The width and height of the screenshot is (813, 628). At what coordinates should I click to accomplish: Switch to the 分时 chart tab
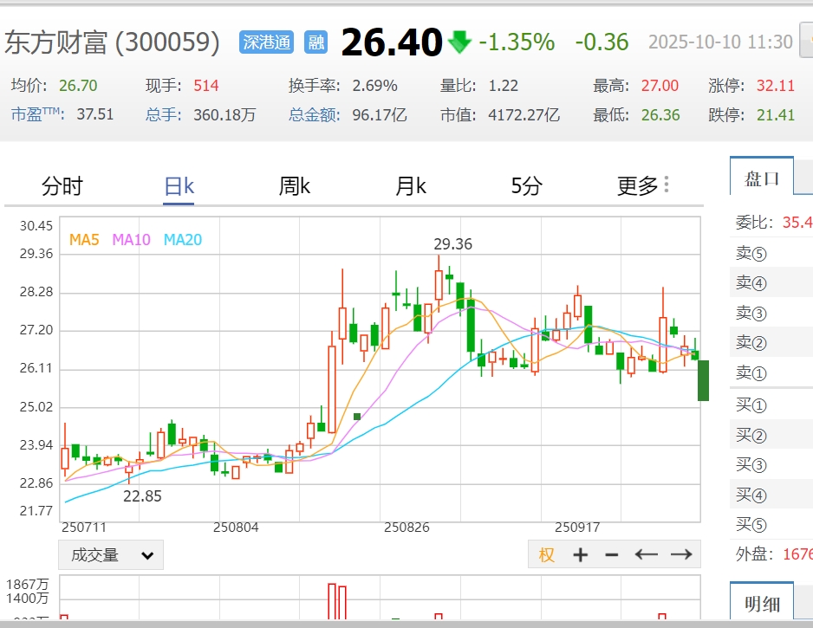click(x=62, y=185)
